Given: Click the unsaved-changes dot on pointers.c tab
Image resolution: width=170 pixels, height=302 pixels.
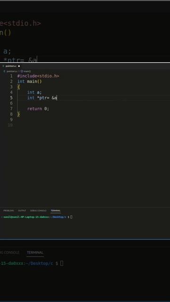Looking at the screenshot, I should pos(19,66).
